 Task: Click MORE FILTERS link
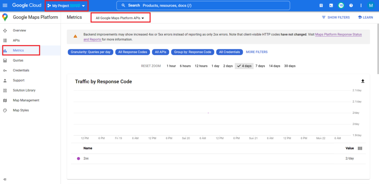pyautogui.click(x=257, y=52)
